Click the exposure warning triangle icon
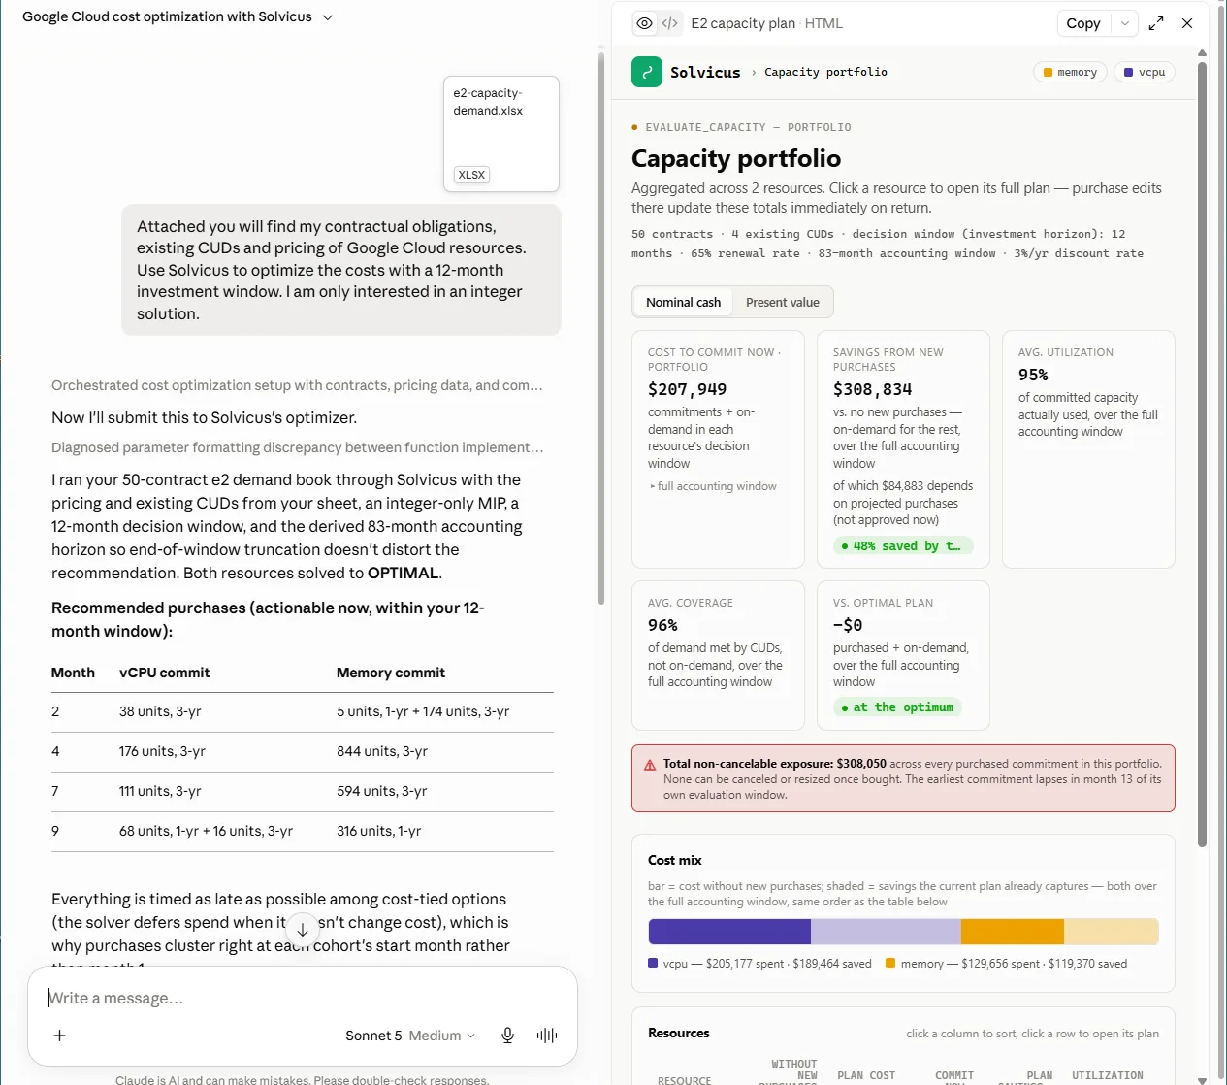 pos(650,765)
